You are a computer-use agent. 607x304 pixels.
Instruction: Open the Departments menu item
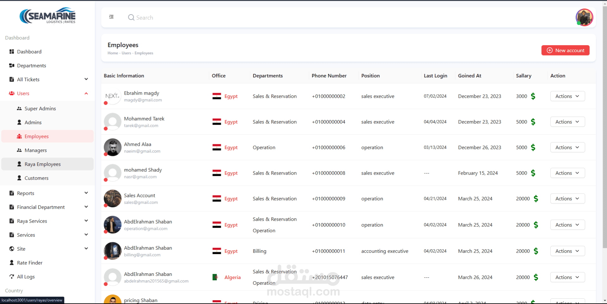click(47, 65)
